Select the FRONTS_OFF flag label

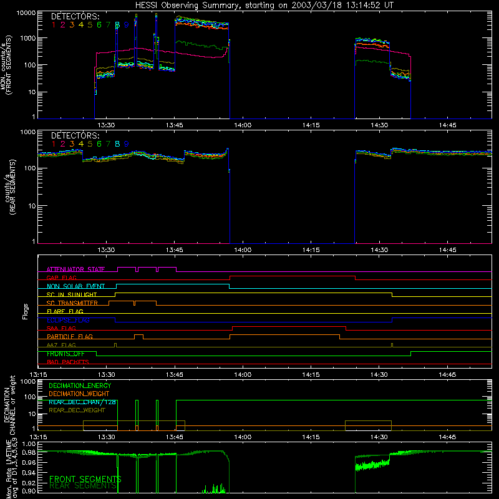[65, 354]
